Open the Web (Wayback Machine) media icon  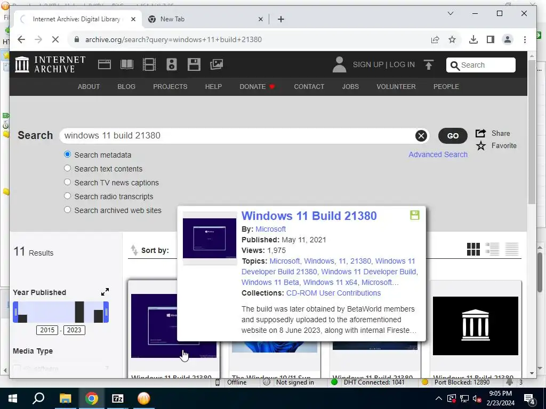point(105,64)
